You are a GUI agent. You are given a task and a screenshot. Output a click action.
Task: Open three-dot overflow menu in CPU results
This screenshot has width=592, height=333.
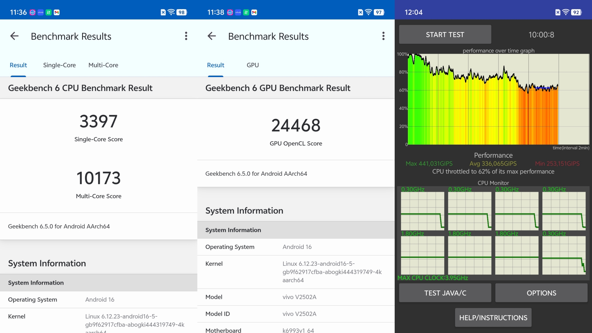(x=186, y=36)
